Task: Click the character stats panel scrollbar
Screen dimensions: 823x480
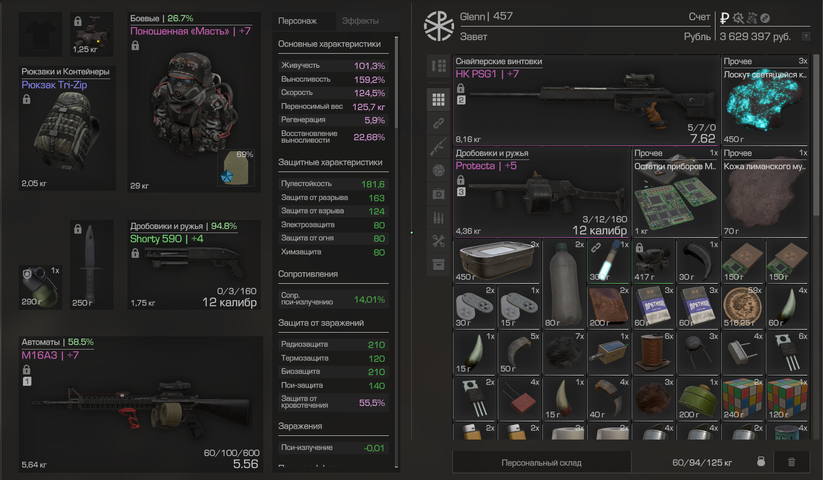Action: pyautogui.click(x=397, y=82)
